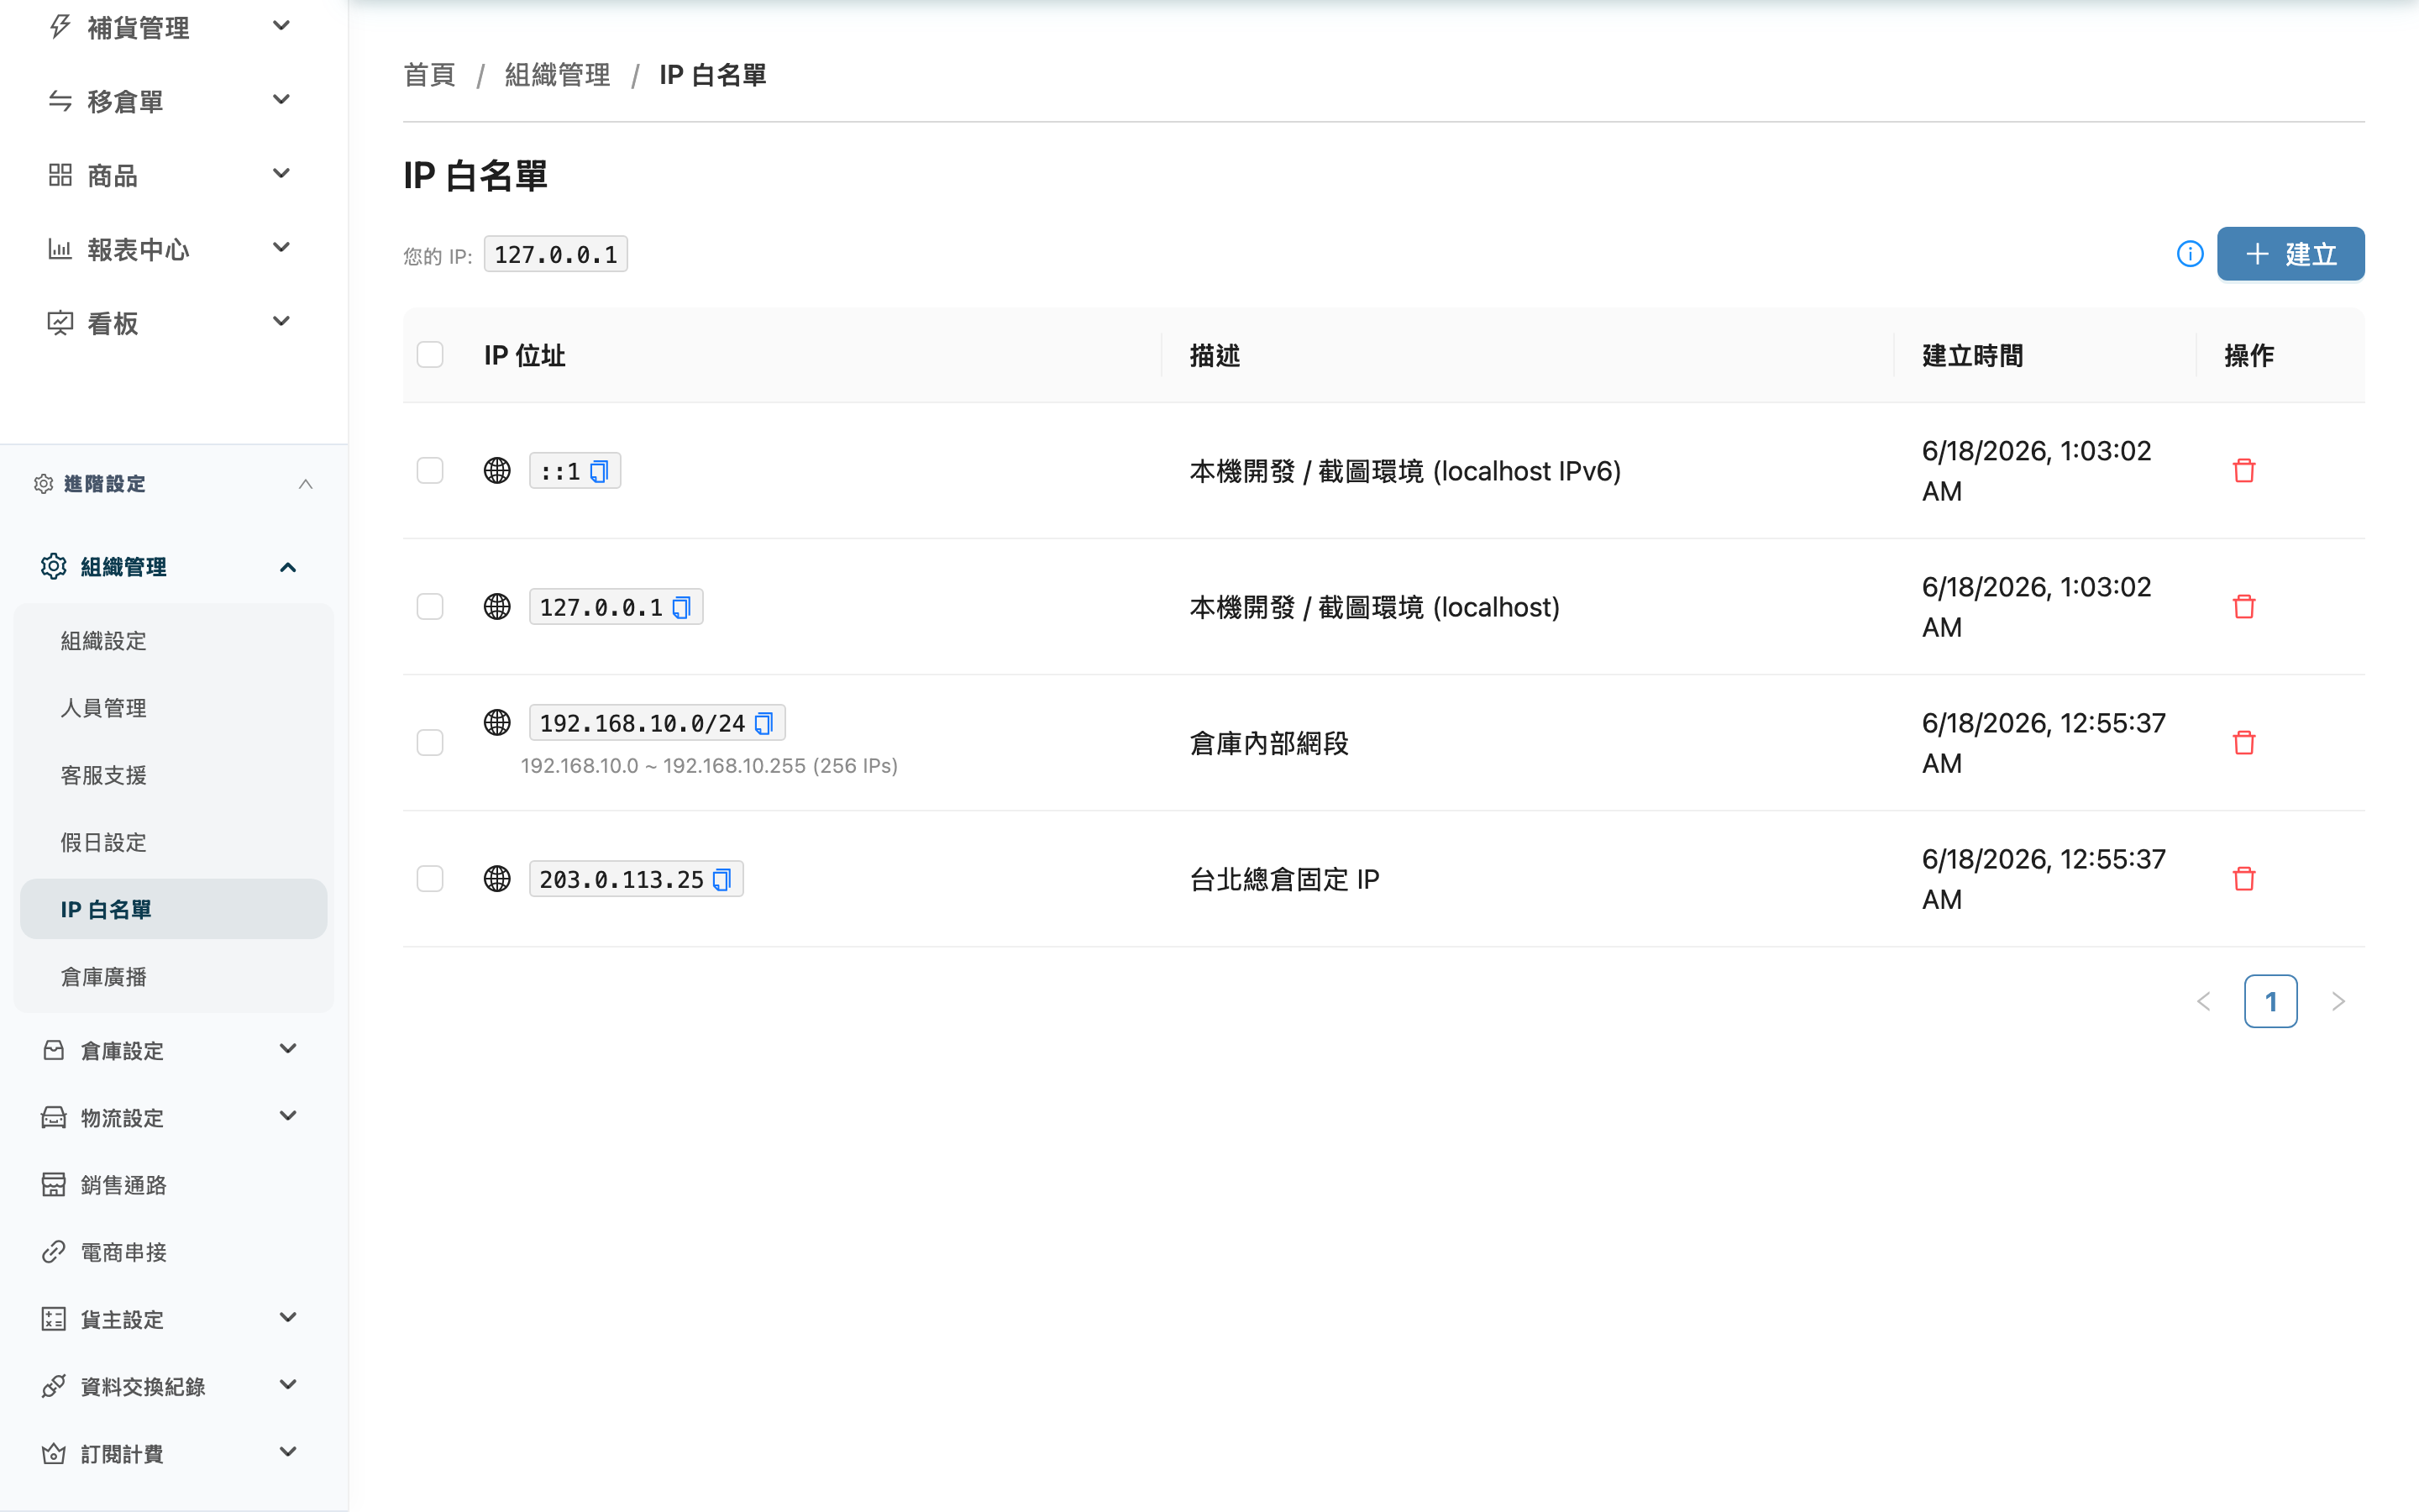This screenshot has width=2419, height=1512.
Task: Delete the 倉庫內部網段 entry
Action: (2244, 742)
